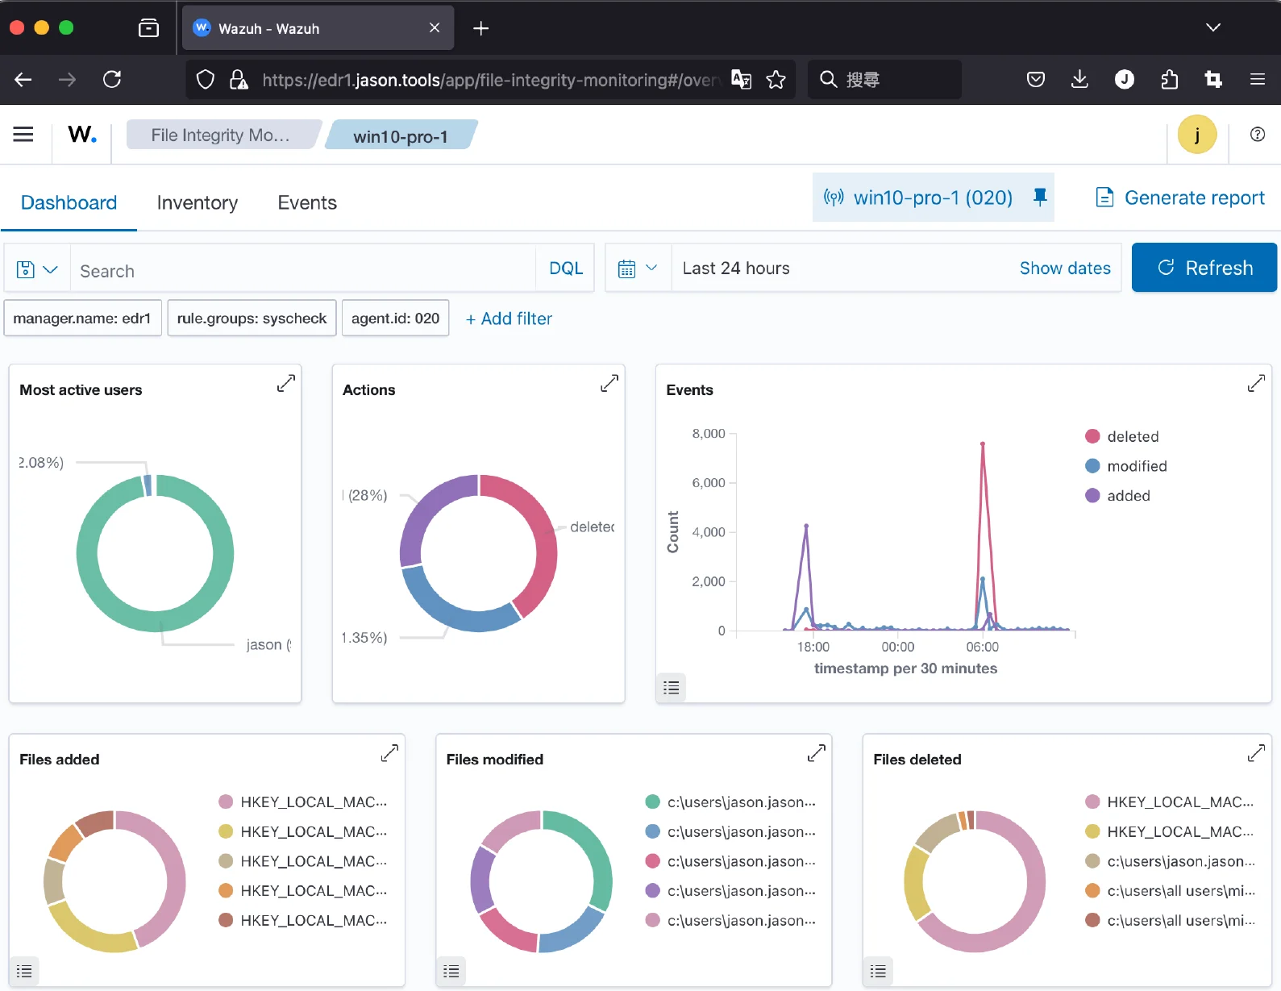Click the screenshot crop toolbar icon

1213,79
